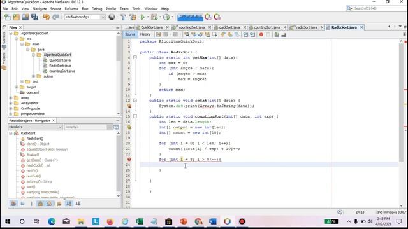This screenshot has width=408, height=229.
Task: Open PowerPoint from the taskbar
Action: 184,221
